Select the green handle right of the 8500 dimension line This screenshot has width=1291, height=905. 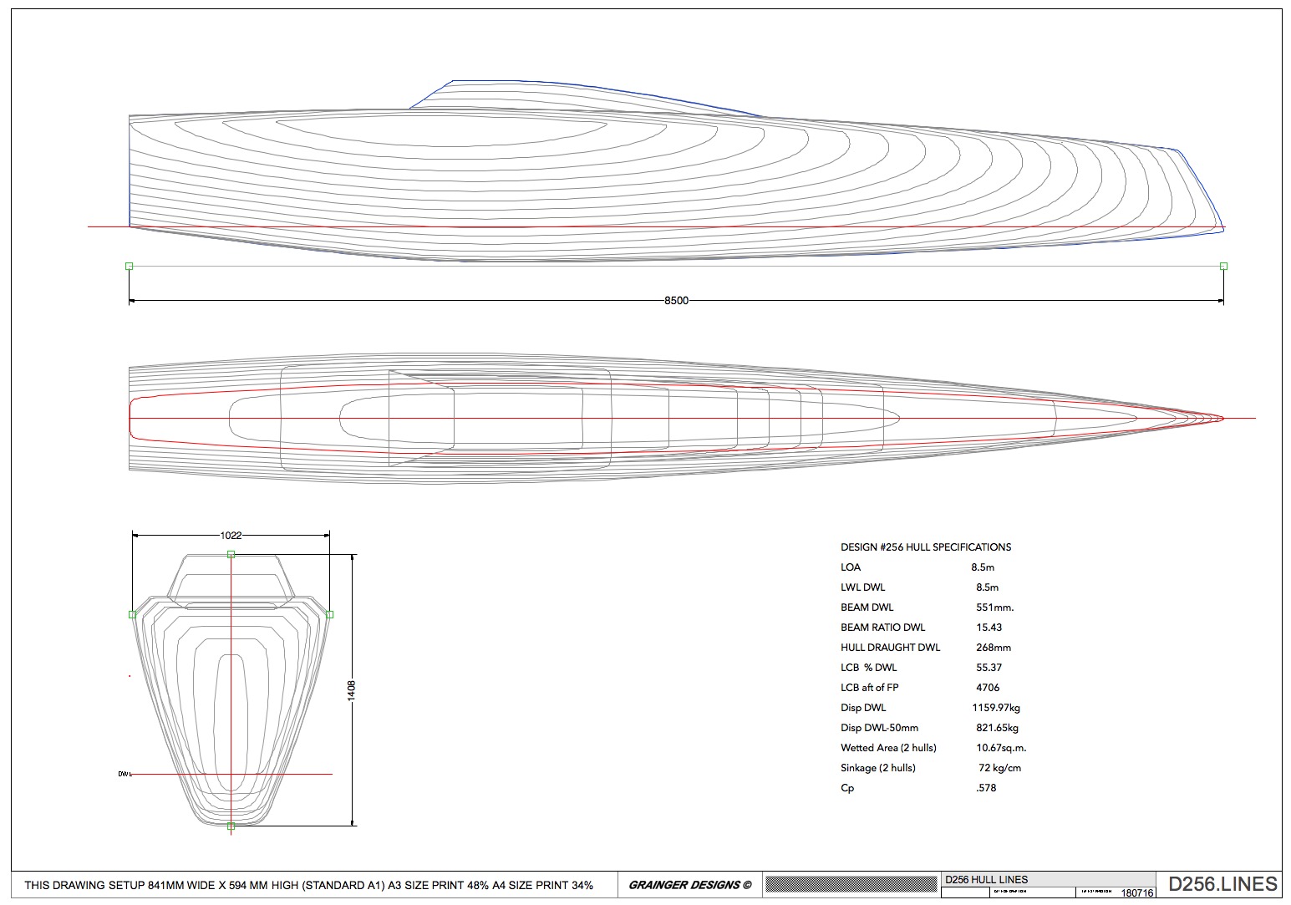[1223, 266]
